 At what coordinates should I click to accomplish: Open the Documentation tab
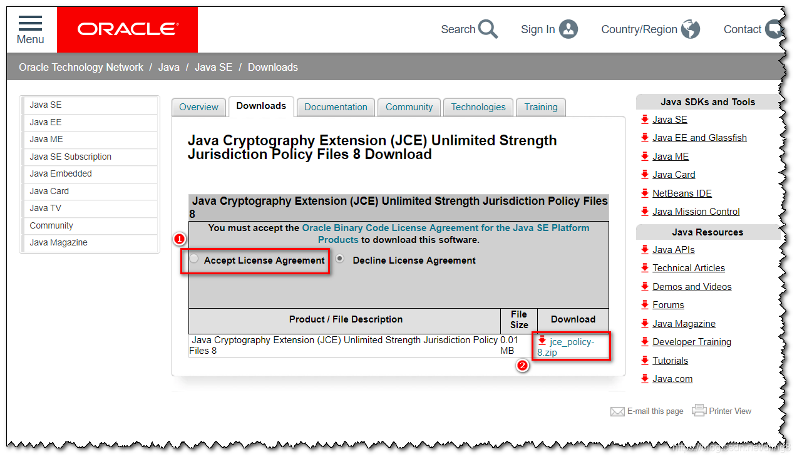[x=336, y=107]
